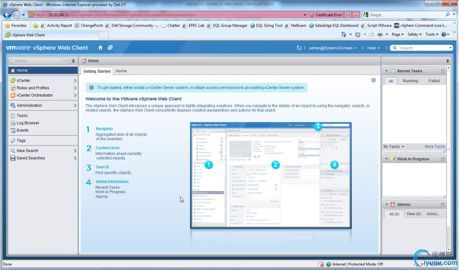Screen dimensions: 460x270
Task: Toggle the navigator panel pin
Action: pos(73,61)
